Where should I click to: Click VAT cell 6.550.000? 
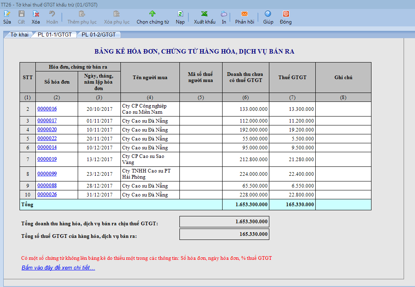point(292,186)
